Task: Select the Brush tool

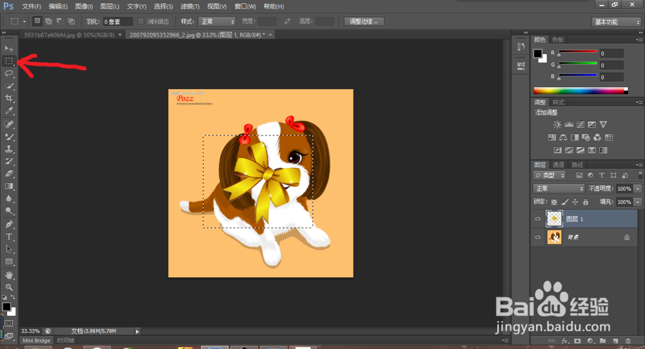Action: click(x=8, y=136)
